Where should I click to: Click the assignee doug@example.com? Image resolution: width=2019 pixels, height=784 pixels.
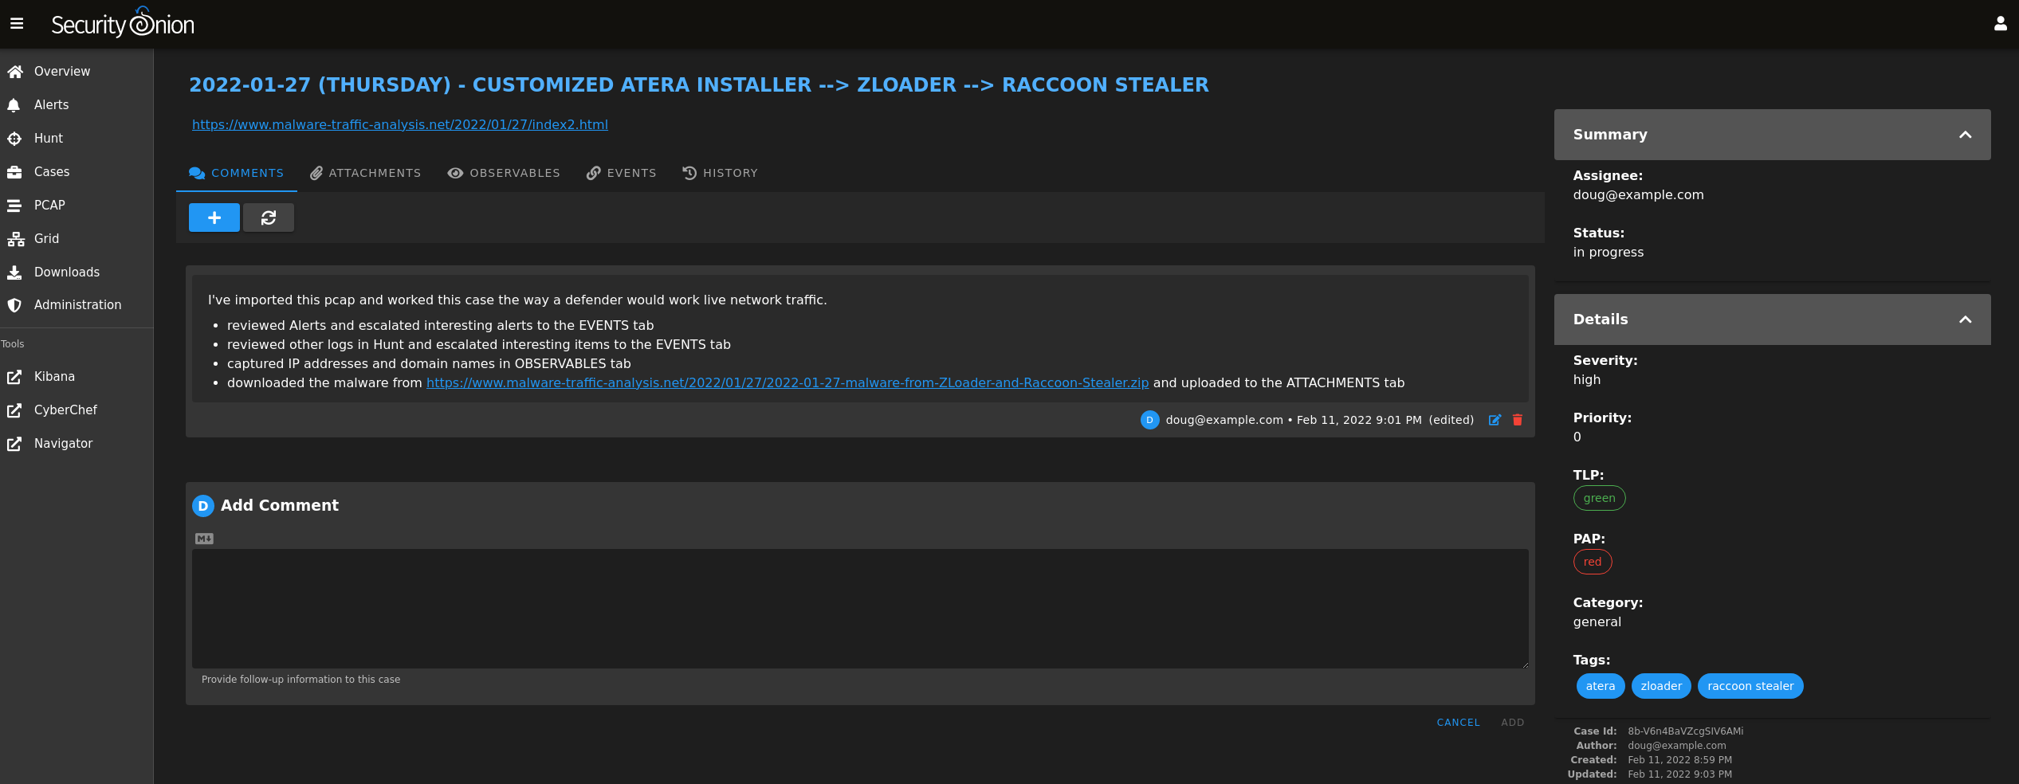click(x=1638, y=195)
